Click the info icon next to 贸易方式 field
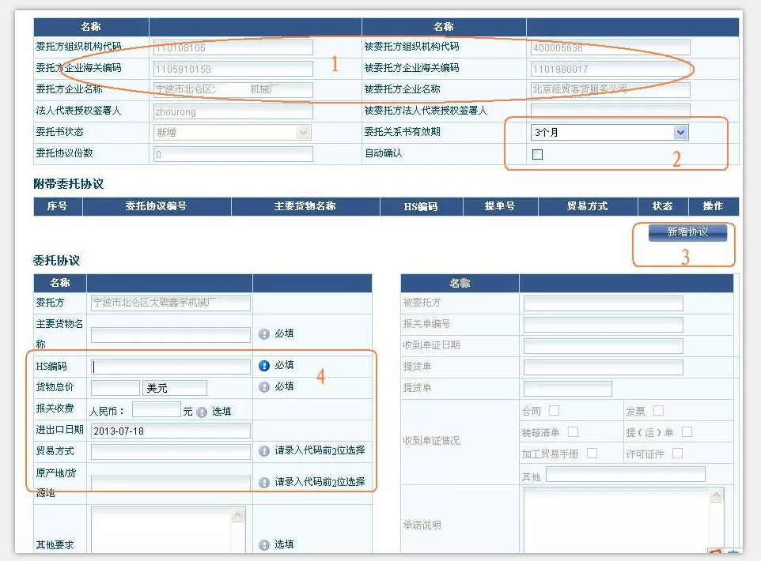 (x=264, y=451)
